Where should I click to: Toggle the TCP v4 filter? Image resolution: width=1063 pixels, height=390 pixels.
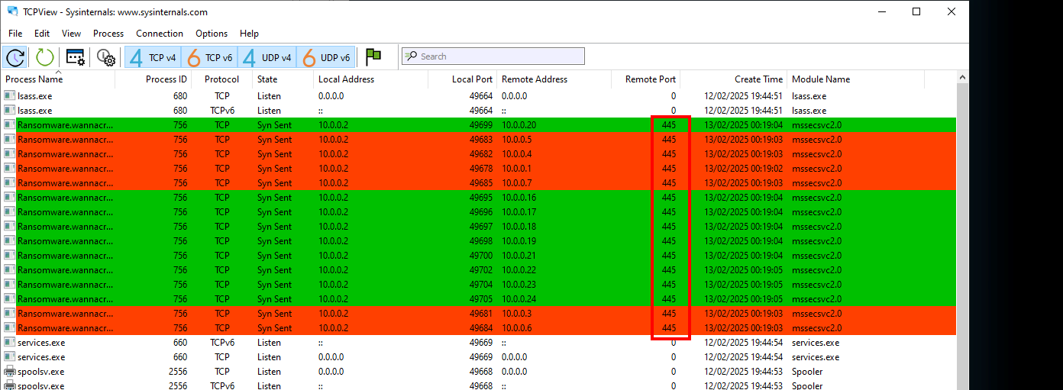[153, 57]
